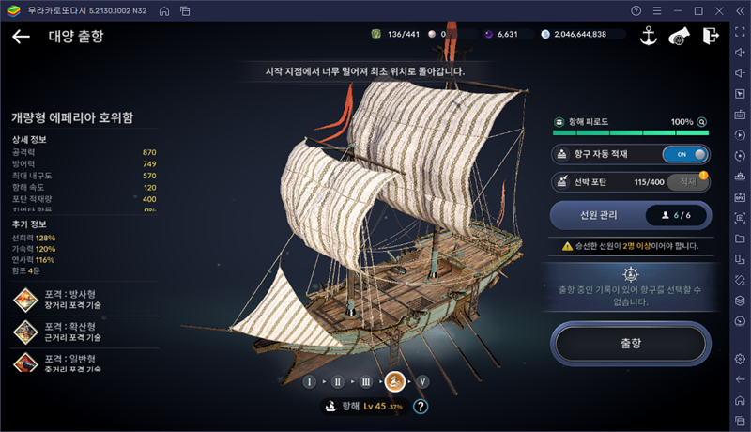Open the BlueStacks help icon in the title bar
Viewport: 751px width, 432px height.
coord(636,10)
